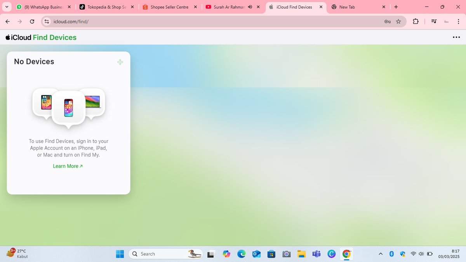Bookmark this page with the star
Image resolution: width=466 pixels, height=262 pixels.
398,21
